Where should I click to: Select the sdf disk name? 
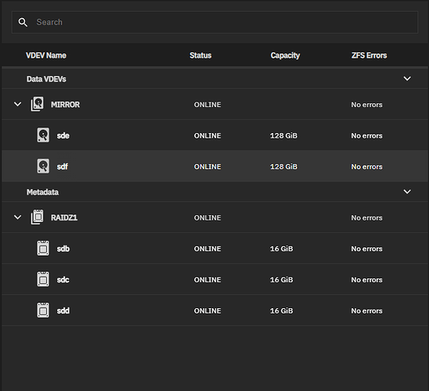click(63, 167)
